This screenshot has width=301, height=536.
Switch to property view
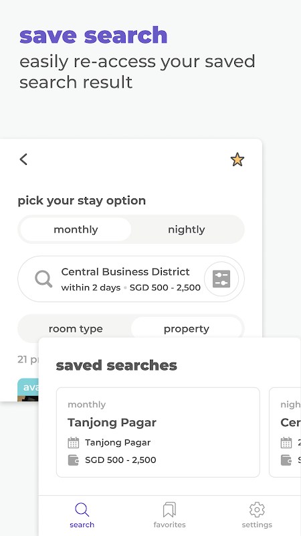click(x=187, y=329)
